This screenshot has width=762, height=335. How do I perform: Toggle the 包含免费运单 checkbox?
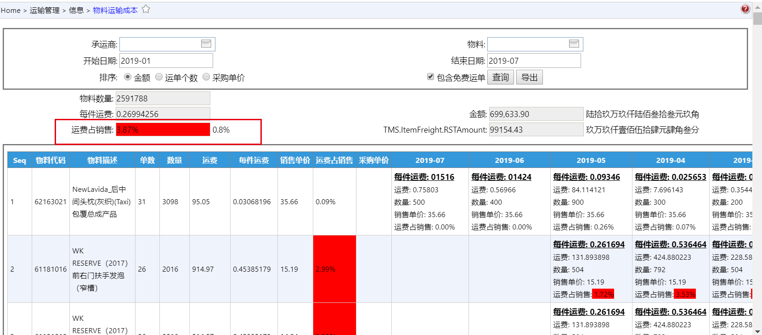430,77
